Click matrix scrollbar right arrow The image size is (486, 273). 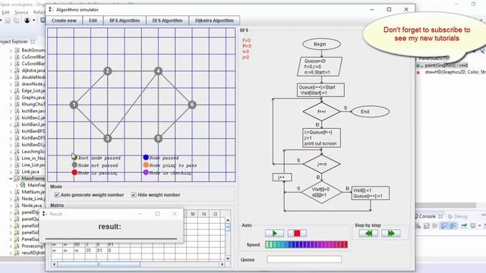(222, 265)
